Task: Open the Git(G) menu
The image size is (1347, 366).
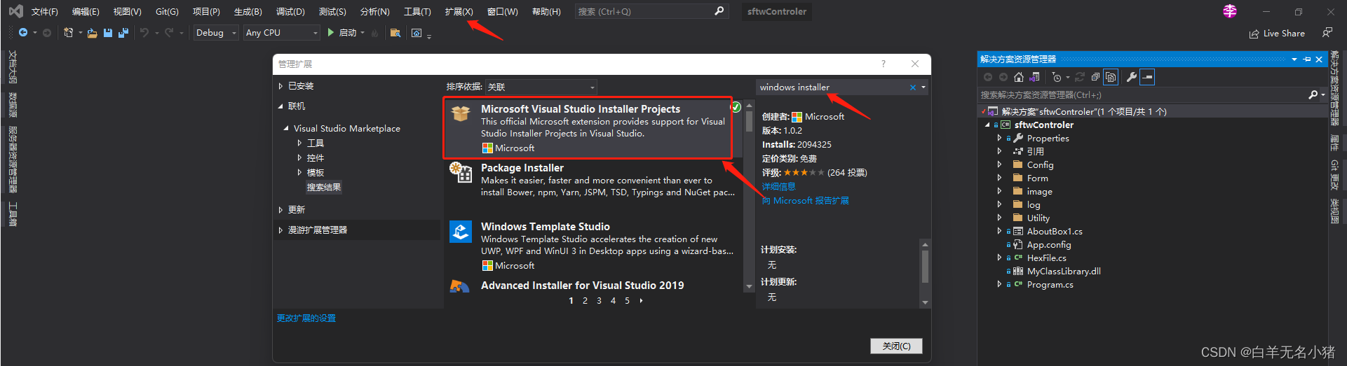Action: tap(167, 12)
